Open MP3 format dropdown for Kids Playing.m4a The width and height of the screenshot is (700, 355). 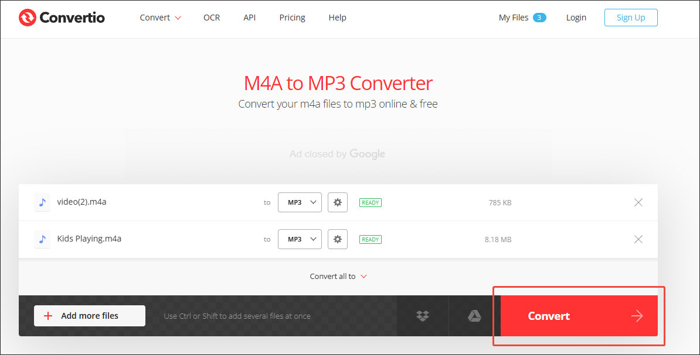point(300,239)
